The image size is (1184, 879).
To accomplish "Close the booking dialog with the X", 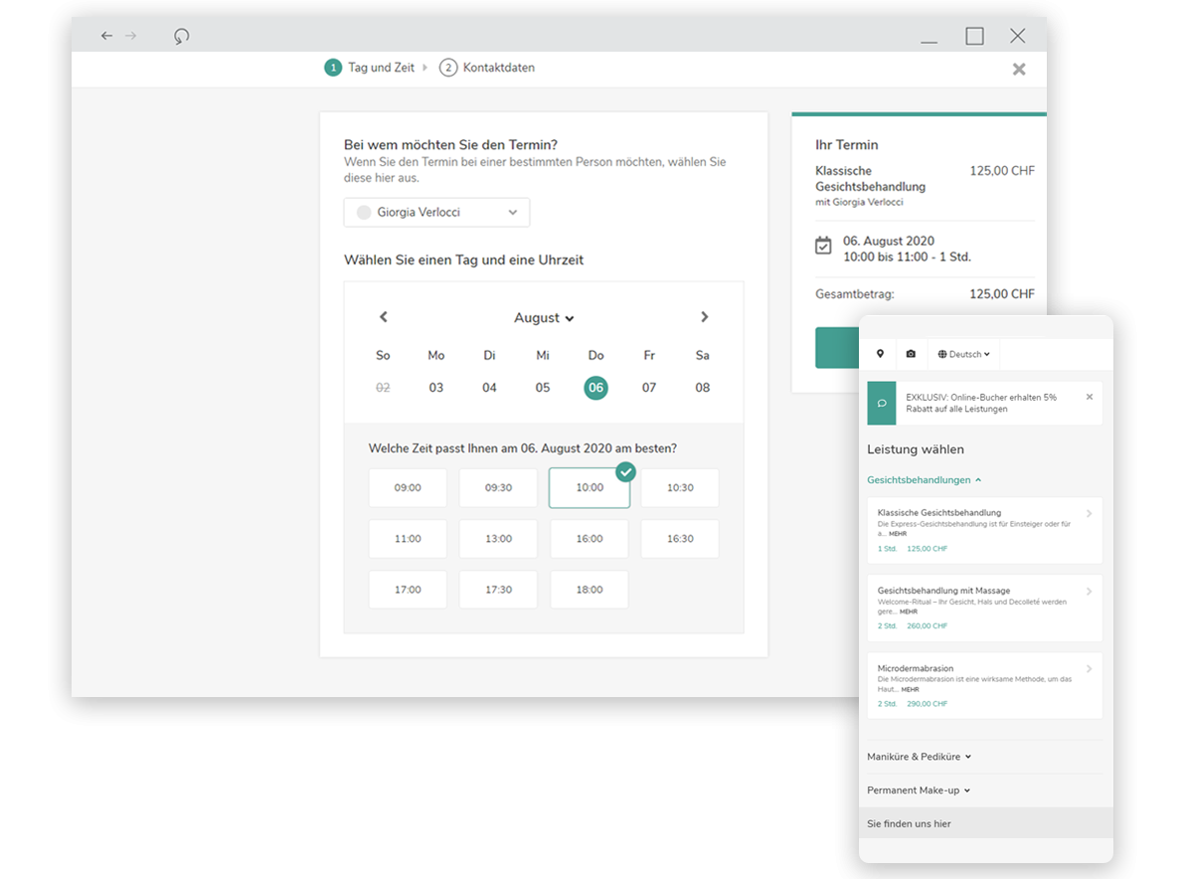I will pyautogui.click(x=1019, y=69).
